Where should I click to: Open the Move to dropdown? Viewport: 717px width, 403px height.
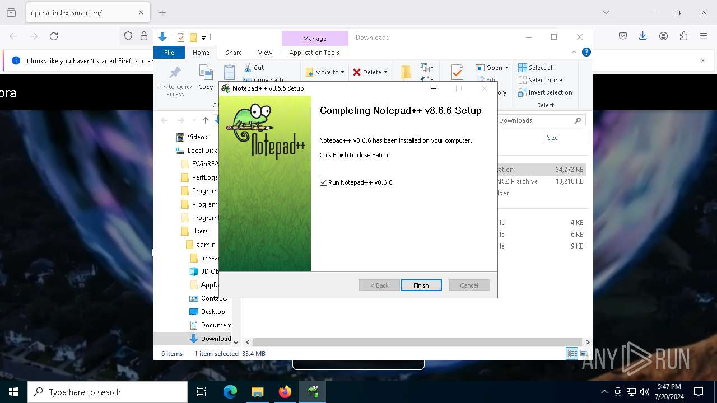tap(325, 72)
